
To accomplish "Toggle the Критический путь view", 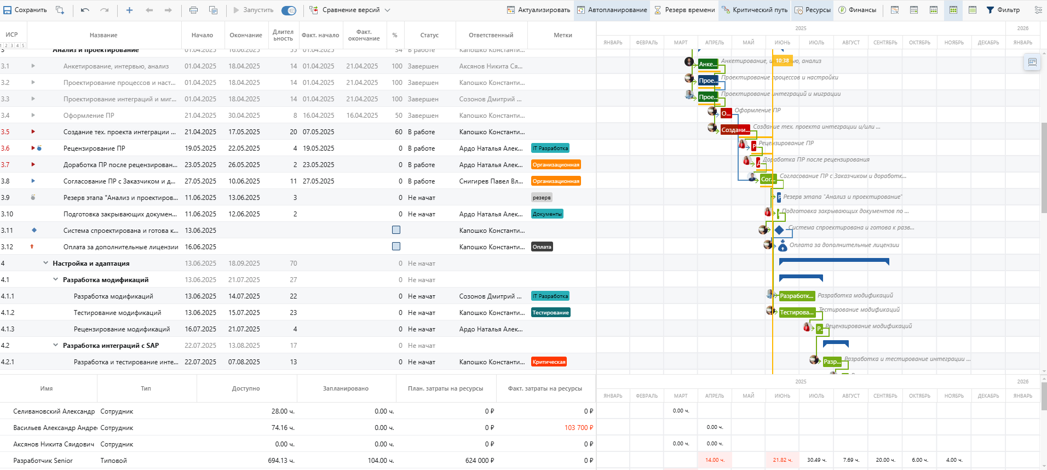I will [755, 10].
